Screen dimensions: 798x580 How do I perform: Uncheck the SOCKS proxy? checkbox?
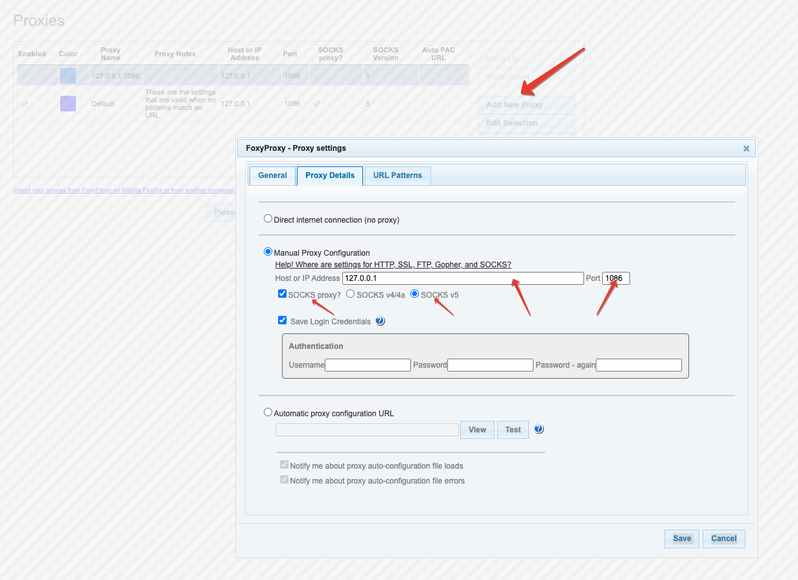[x=282, y=294]
